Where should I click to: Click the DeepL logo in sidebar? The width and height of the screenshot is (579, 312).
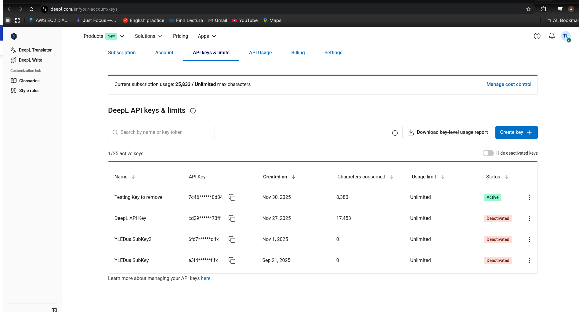click(14, 36)
